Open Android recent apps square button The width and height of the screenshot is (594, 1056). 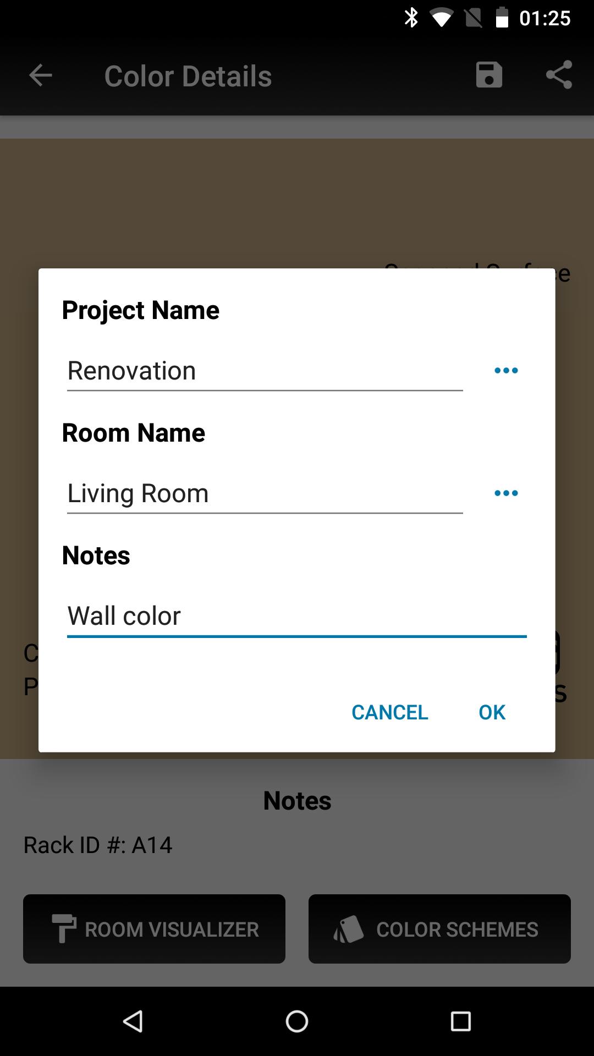coord(460,1021)
